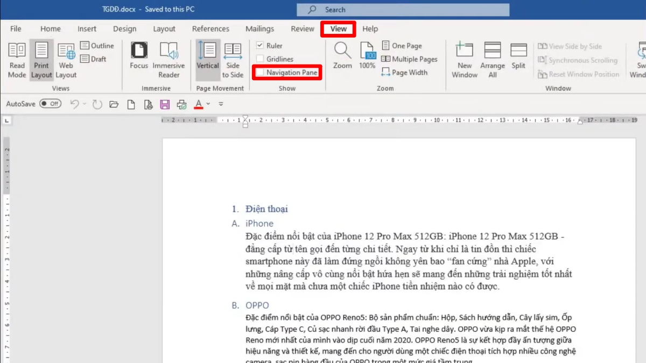The width and height of the screenshot is (646, 363).
Task: Click the tab selector at ruler corner
Action: [x=6, y=120]
